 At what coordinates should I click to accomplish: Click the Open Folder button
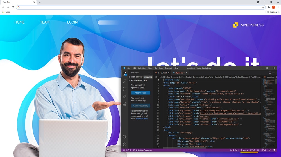pos(140,93)
